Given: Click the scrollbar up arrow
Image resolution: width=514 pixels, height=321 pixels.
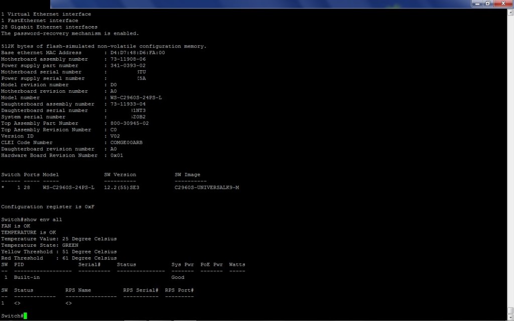Looking at the screenshot, I should pyautogui.click(x=510, y=13).
